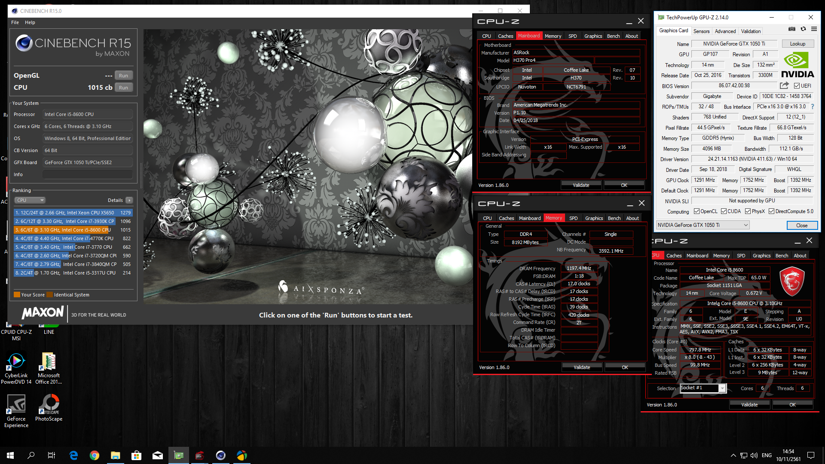Toggle the UEFI checkbox in GPU-Z
This screenshot has width=825, height=464.
[x=797, y=86]
